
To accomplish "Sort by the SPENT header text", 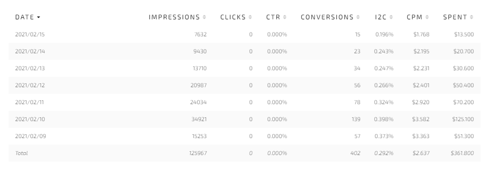I will pyautogui.click(x=455, y=17).
